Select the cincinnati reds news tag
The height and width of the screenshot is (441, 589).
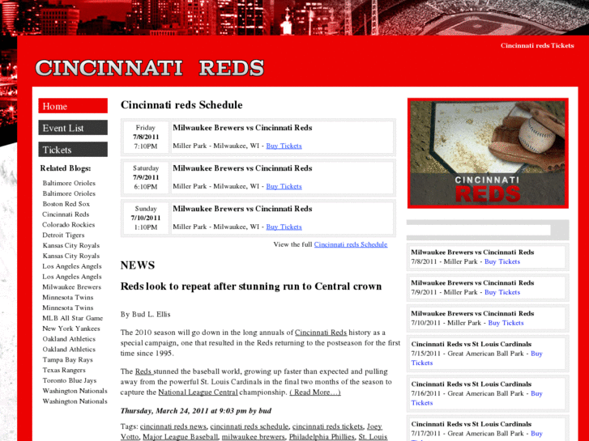[173, 426]
